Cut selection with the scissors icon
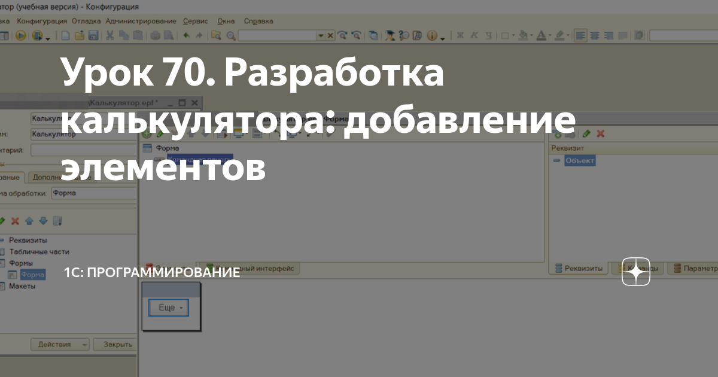 [x=109, y=36]
